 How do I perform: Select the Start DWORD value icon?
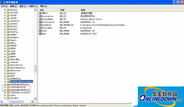40,31
